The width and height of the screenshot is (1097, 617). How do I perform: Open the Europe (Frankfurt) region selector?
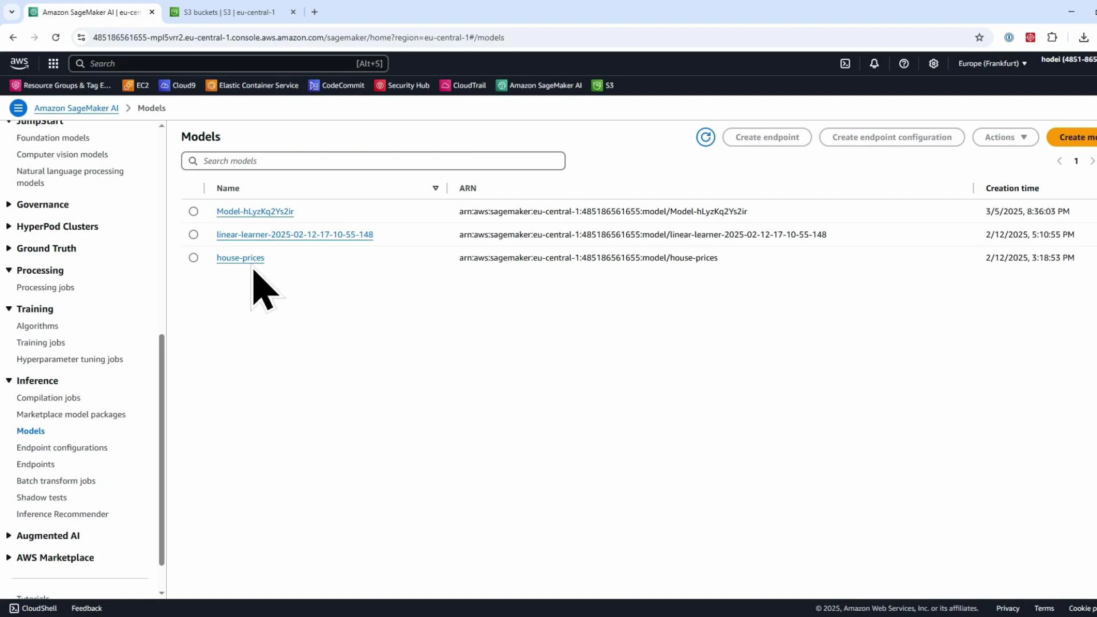click(x=992, y=63)
